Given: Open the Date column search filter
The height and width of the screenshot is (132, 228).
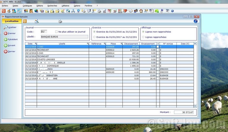Looking at the screenshot, I should pos(35,44).
